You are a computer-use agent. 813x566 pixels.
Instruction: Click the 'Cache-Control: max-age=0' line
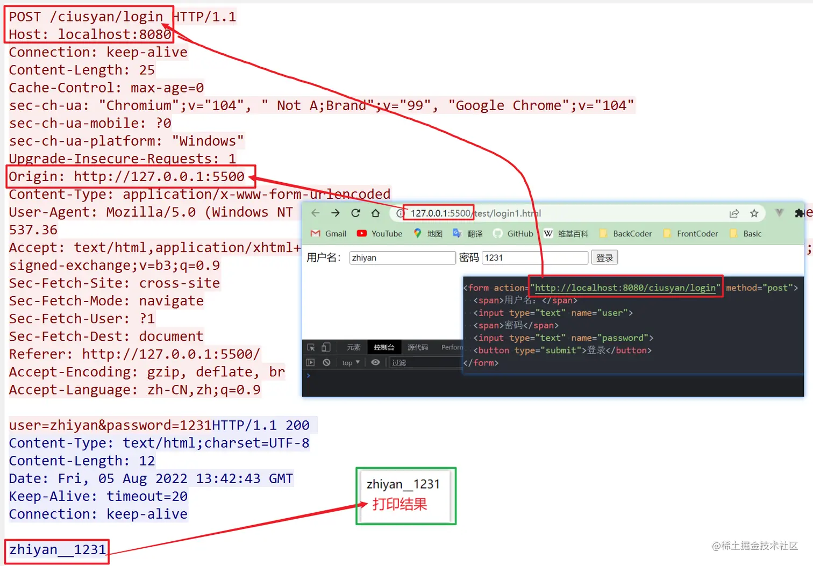[106, 88]
